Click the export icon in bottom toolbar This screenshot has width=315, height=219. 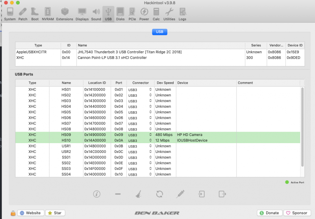click(222, 194)
